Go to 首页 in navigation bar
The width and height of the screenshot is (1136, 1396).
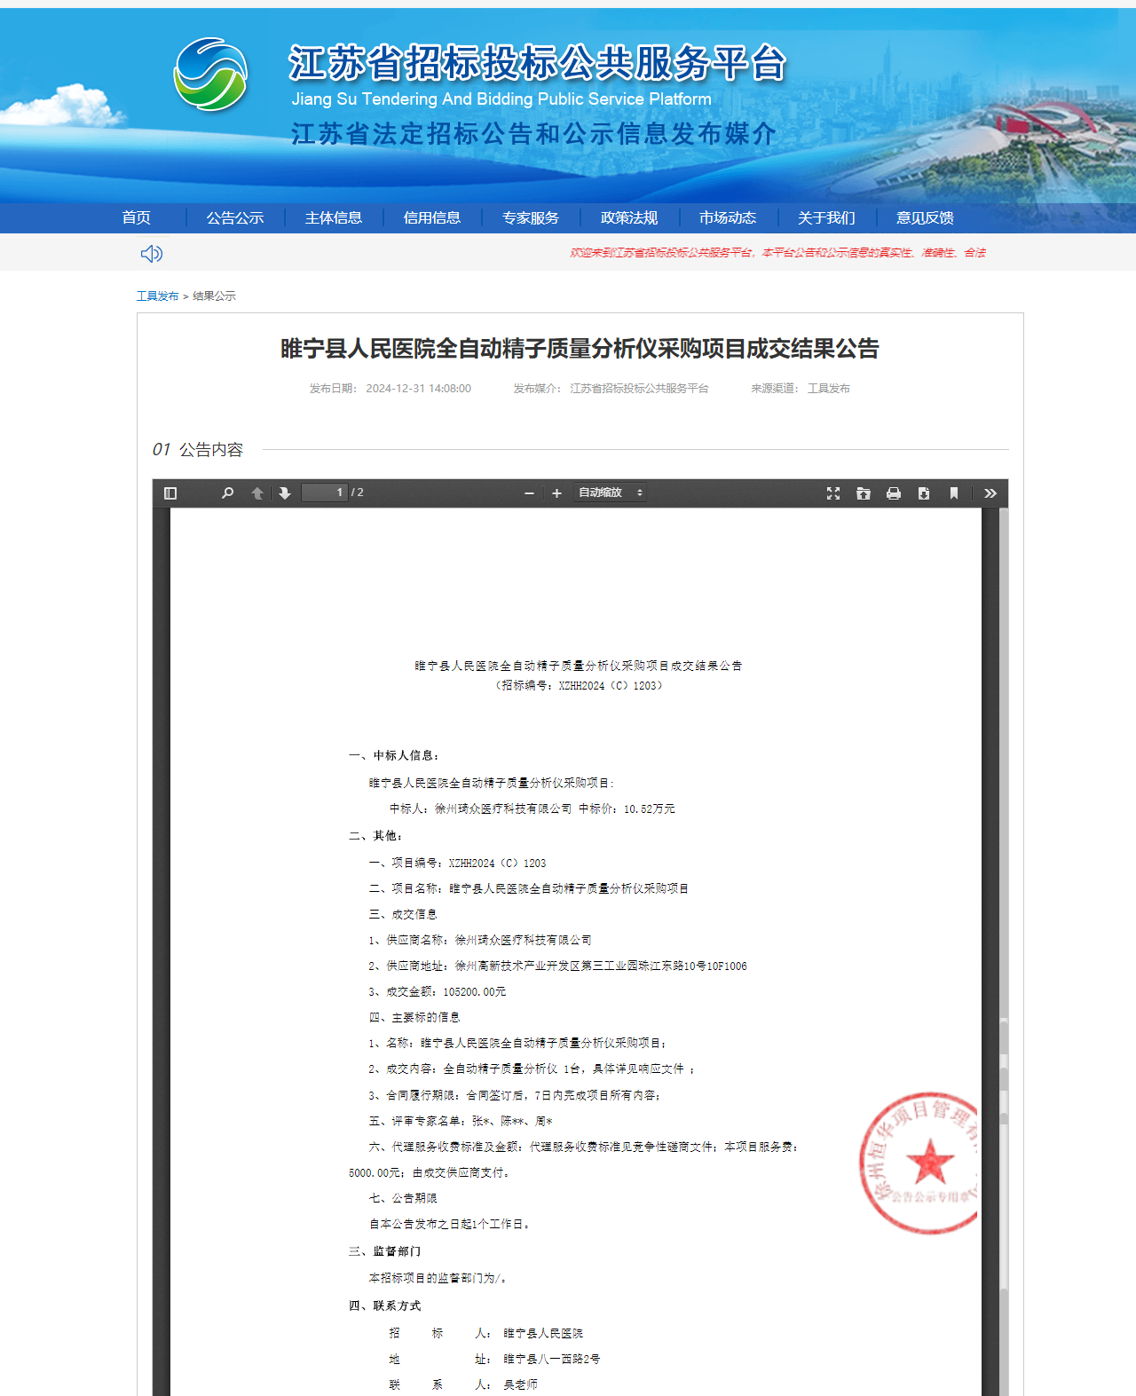point(137,218)
